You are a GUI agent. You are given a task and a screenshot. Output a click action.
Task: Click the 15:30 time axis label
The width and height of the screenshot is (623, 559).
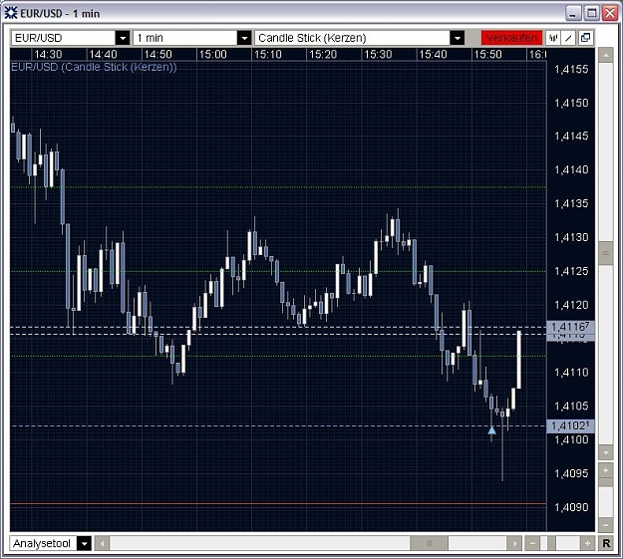pos(378,55)
